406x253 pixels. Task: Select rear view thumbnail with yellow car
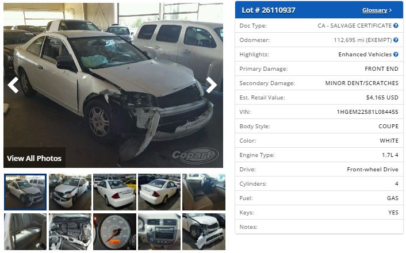tap(114, 192)
